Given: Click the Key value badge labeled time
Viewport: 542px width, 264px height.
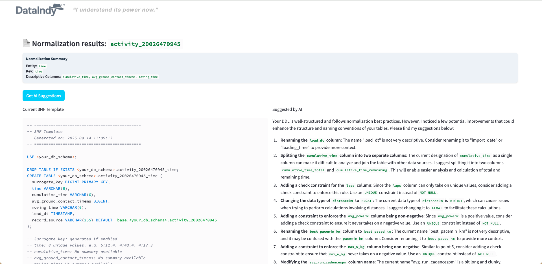Looking at the screenshot, I should pyautogui.click(x=38, y=71).
